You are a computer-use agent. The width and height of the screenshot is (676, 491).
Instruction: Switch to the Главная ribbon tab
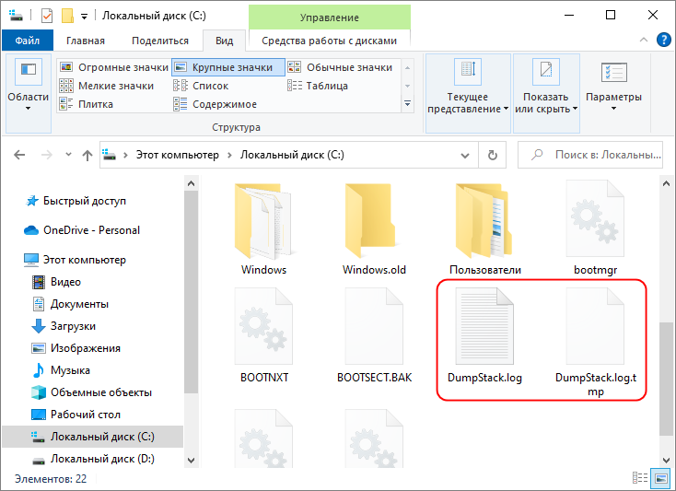tap(86, 41)
